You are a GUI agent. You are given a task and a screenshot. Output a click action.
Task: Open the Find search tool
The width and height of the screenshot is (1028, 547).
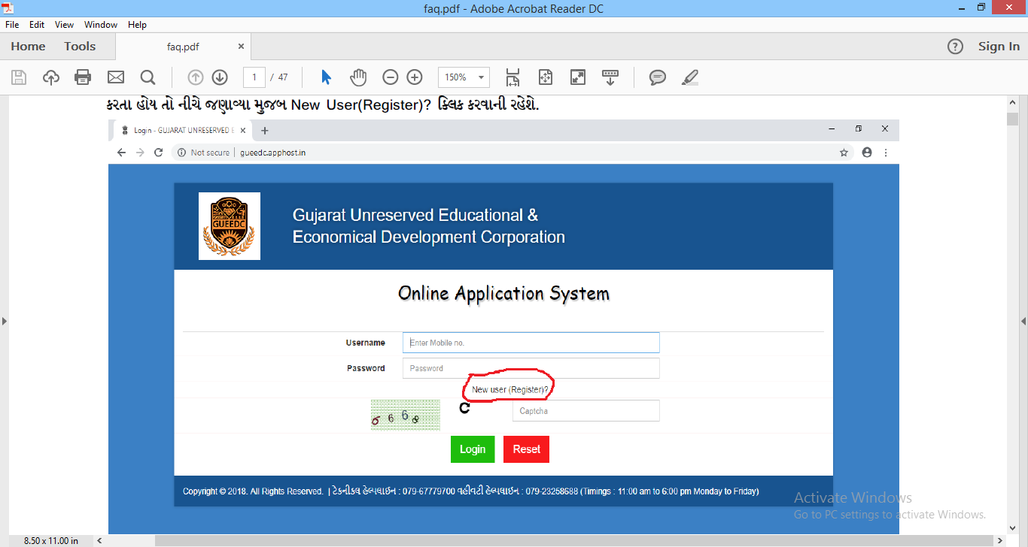coord(148,77)
